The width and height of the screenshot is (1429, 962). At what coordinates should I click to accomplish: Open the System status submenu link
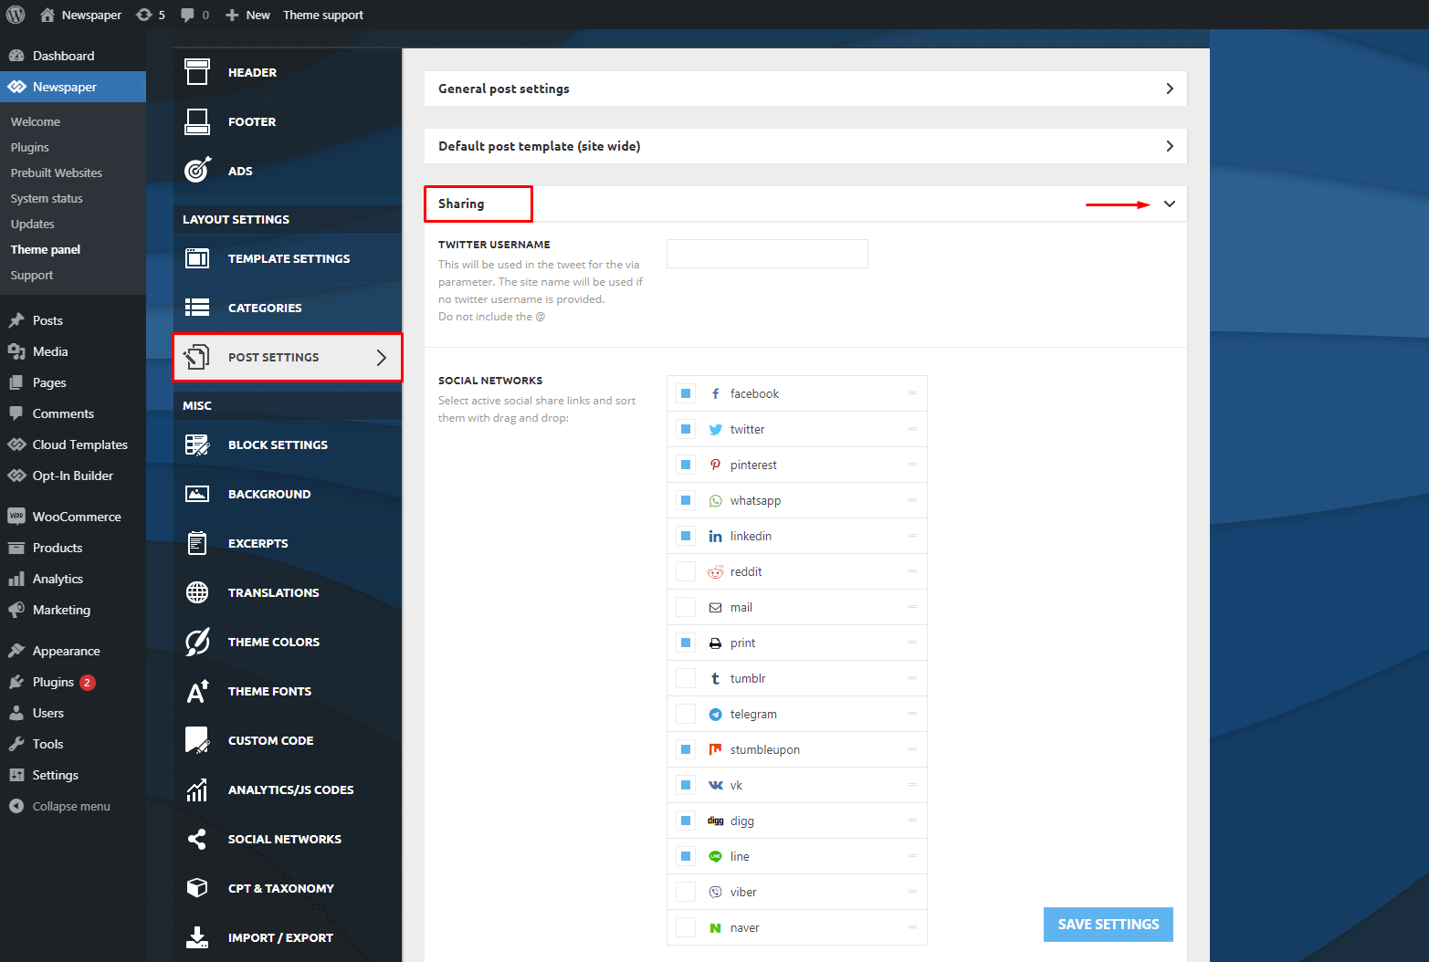47,198
